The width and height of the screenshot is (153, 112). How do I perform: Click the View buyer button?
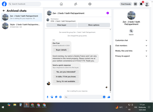[x=62, y=25]
